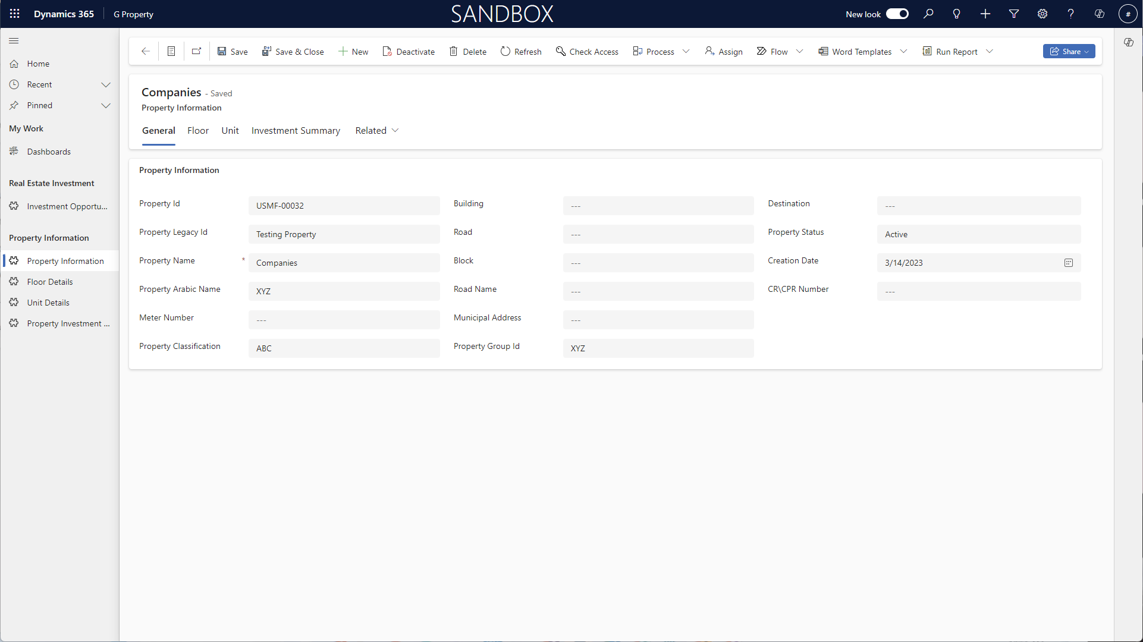This screenshot has height=642, width=1143.
Task: Expand the Pinned section chevron
Action: 106,105
